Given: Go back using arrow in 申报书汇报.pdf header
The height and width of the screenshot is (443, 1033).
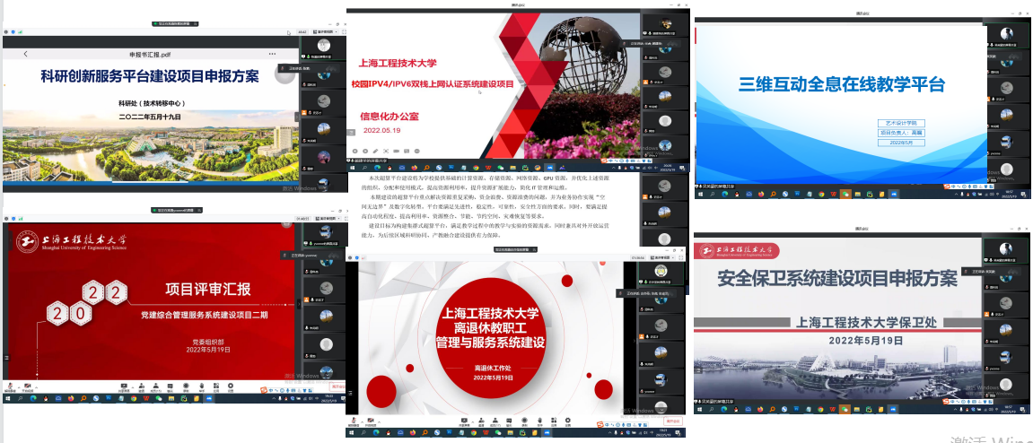Looking at the screenshot, I should (x=25, y=54).
